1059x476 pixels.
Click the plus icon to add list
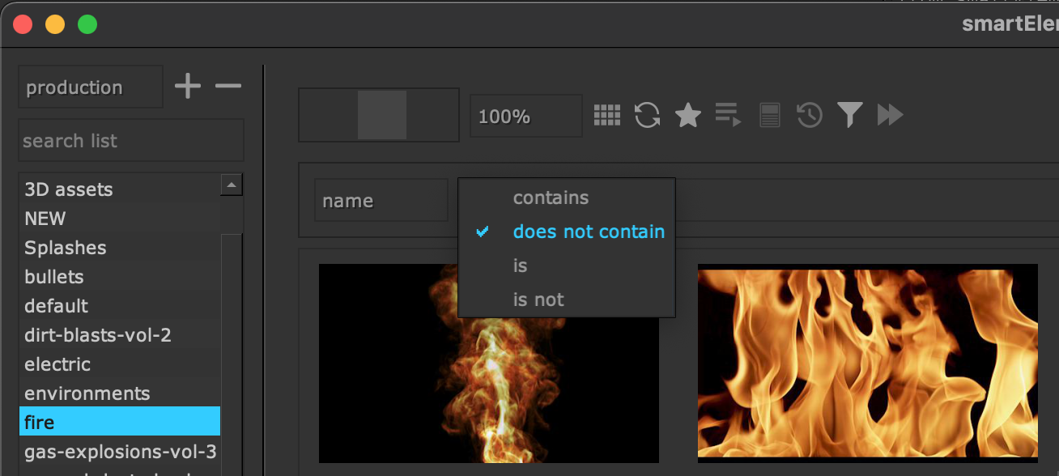pyautogui.click(x=188, y=87)
